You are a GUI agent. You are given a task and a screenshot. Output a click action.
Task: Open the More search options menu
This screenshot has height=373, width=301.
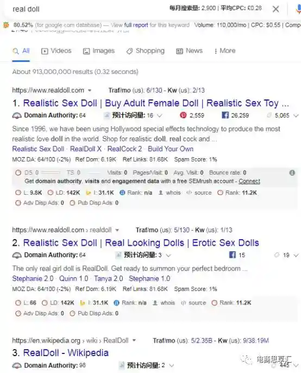[225, 51]
